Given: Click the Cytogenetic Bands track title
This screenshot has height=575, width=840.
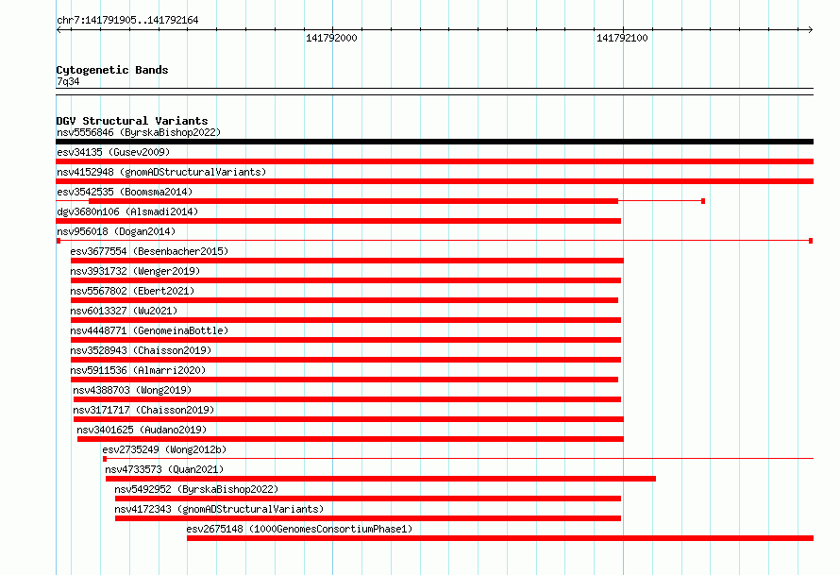Looking at the screenshot, I should click(112, 70).
